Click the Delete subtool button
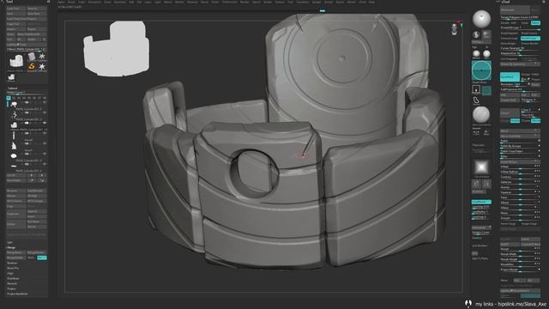The width and height of the screenshot is (549, 309). (x=15, y=224)
